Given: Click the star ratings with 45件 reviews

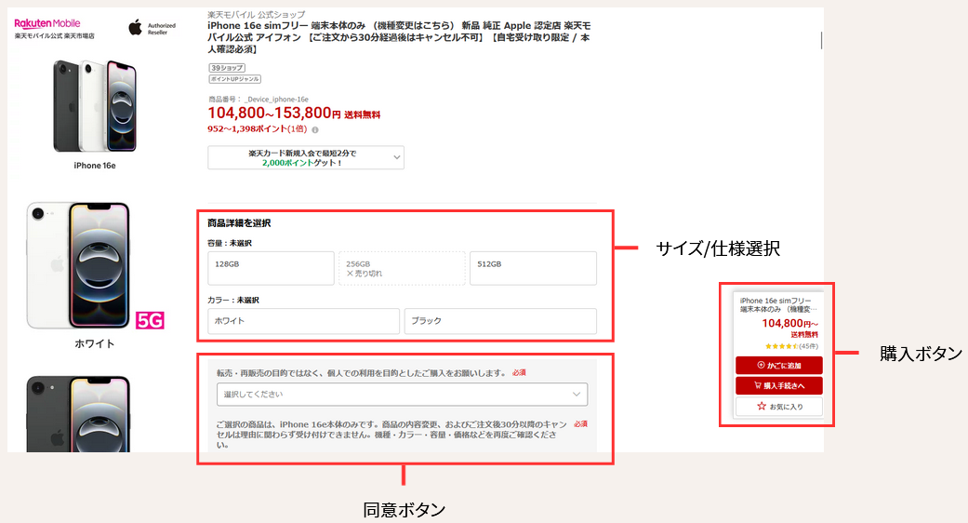Looking at the screenshot, I should coord(779,346).
